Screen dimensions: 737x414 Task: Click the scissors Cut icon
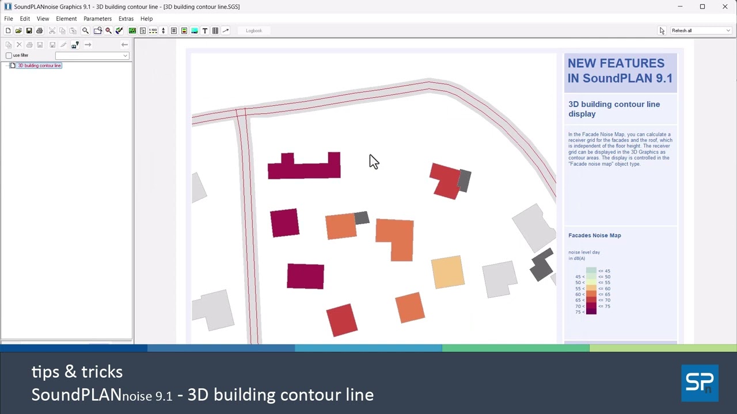[52, 30]
